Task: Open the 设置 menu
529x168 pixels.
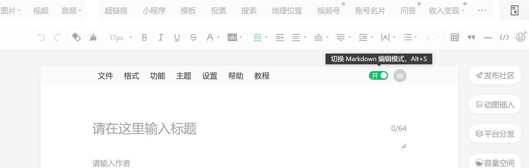Action: click(x=210, y=76)
